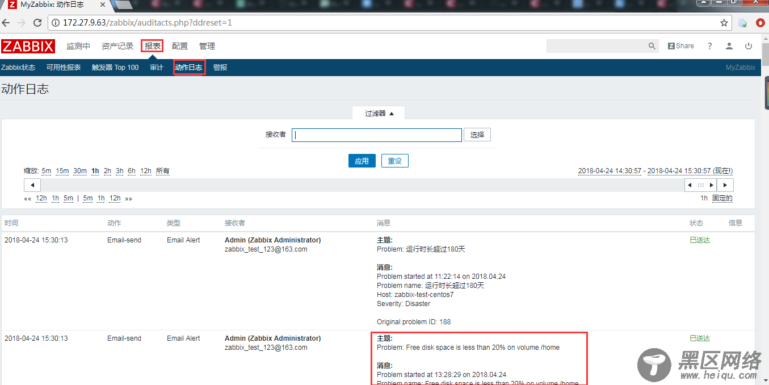Open the 资产记录 menu
The image size is (769, 385).
click(117, 46)
